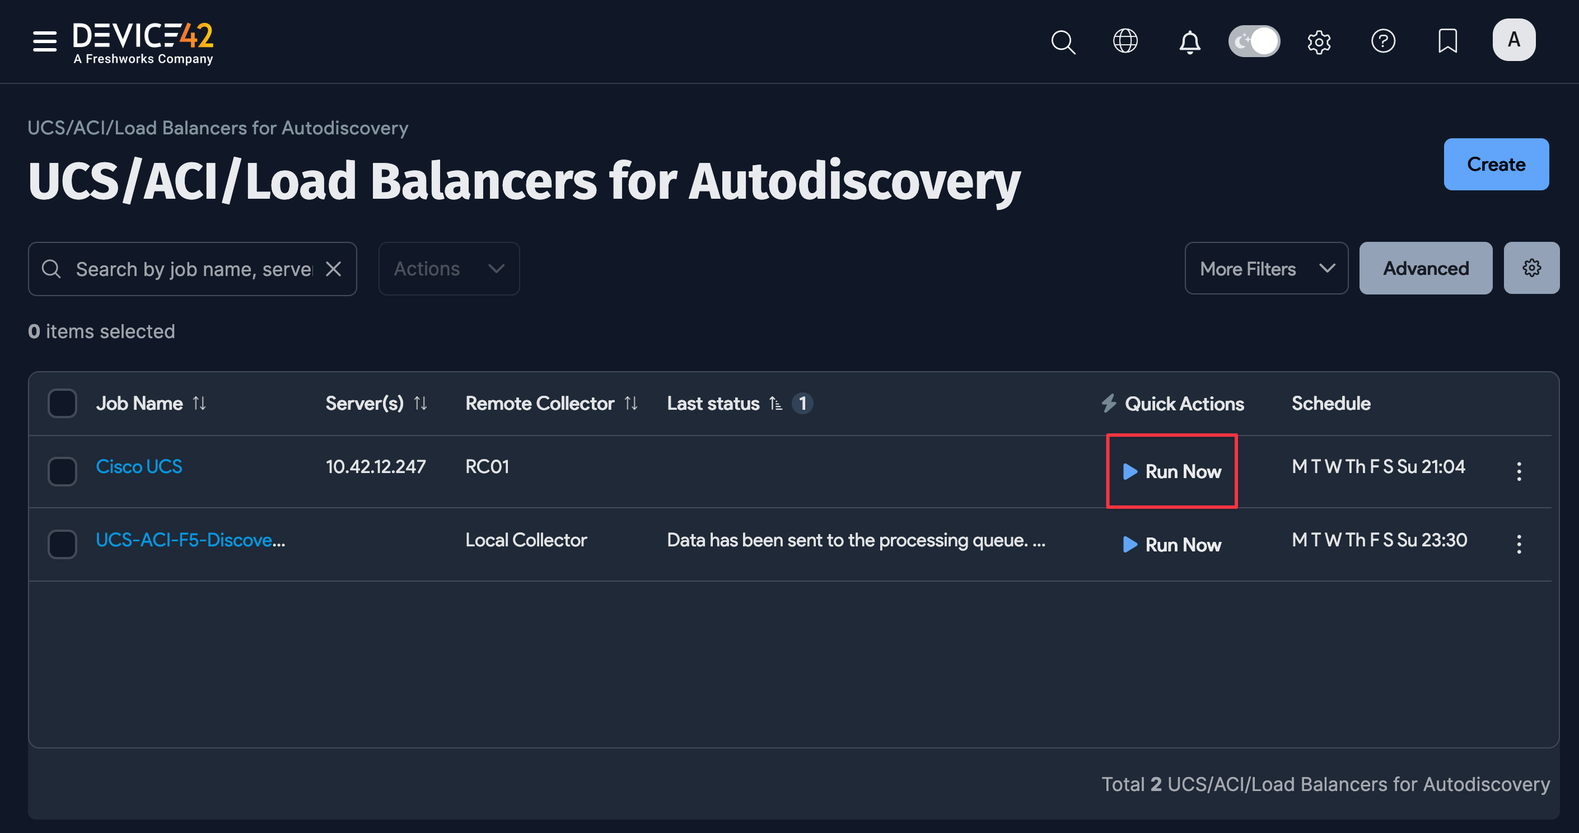Open the notifications bell
The width and height of the screenshot is (1579, 833).
click(1189, 41)
